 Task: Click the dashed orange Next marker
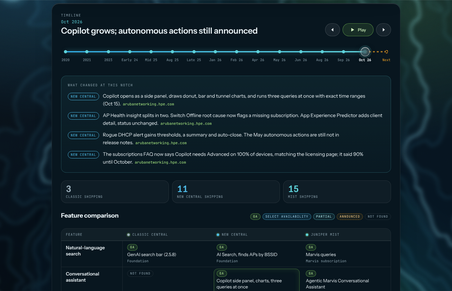386,52
